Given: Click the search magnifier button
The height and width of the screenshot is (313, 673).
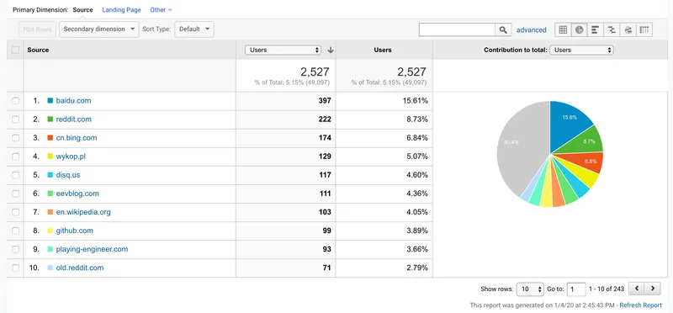Looking at the screenshot, I should [x=503, y=29].
